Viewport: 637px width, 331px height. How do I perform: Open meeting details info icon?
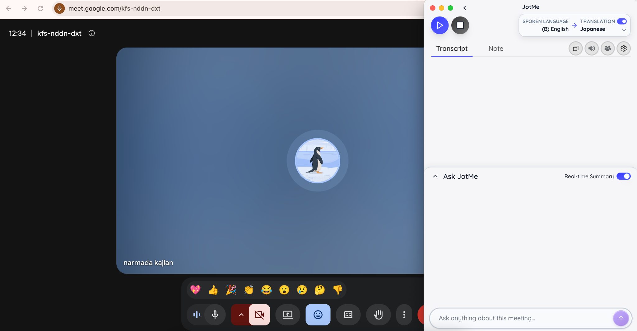(92, 33)
